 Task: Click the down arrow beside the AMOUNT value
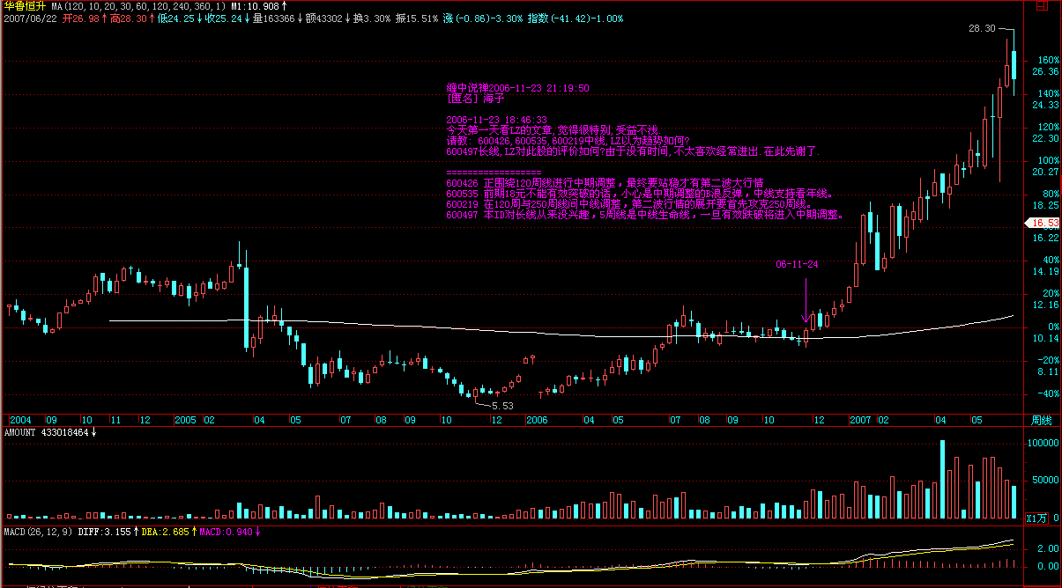[94, 433]
